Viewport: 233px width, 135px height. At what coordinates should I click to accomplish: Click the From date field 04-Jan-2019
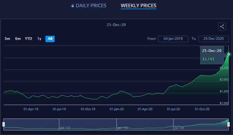[173, 39]
